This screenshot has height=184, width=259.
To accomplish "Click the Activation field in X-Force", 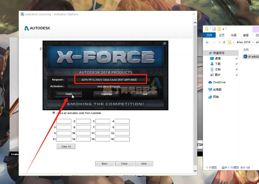I will (x=109, y=86).
